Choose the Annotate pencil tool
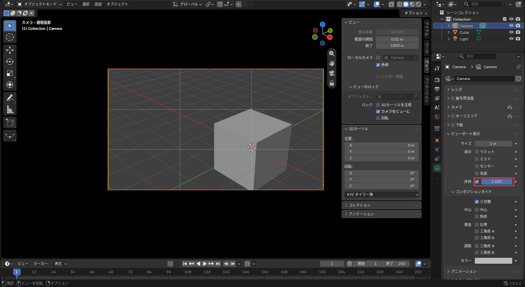The height and width of the screenshot is (287, 525). [10, 98]
